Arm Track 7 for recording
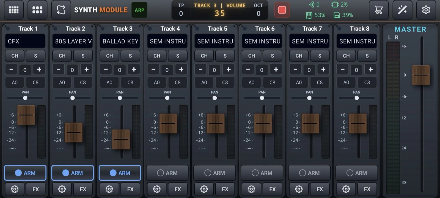 tap(309, 173)
